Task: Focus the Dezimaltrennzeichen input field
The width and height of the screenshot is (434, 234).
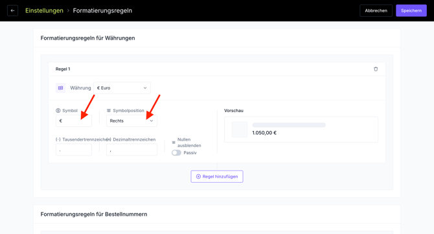Action: click(x=131, y=150)
